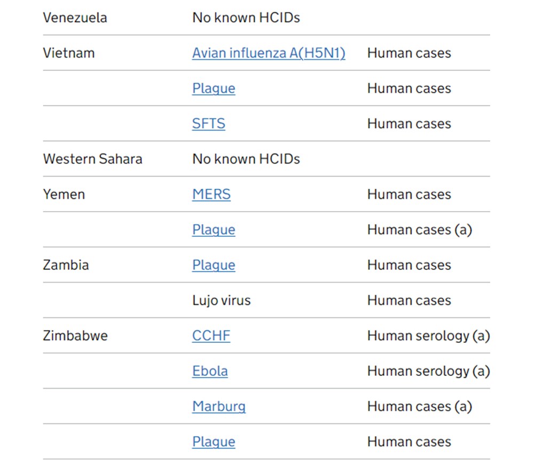Click No known HCIDs beside Western Sahara
Image resolution: width=534 pixels, height=474 pixels.
[x=246, y=159]
